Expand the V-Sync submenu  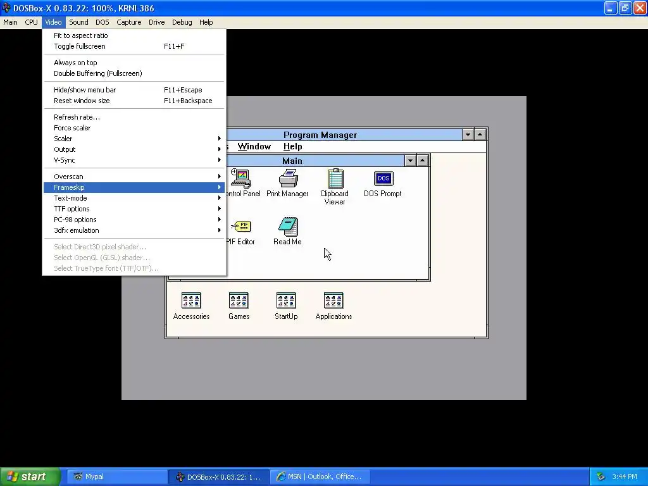[x=134, y=160]
